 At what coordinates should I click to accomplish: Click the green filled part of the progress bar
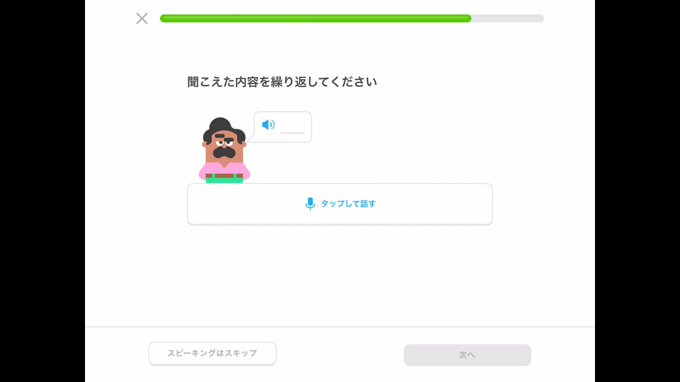[x=315, y=18]
